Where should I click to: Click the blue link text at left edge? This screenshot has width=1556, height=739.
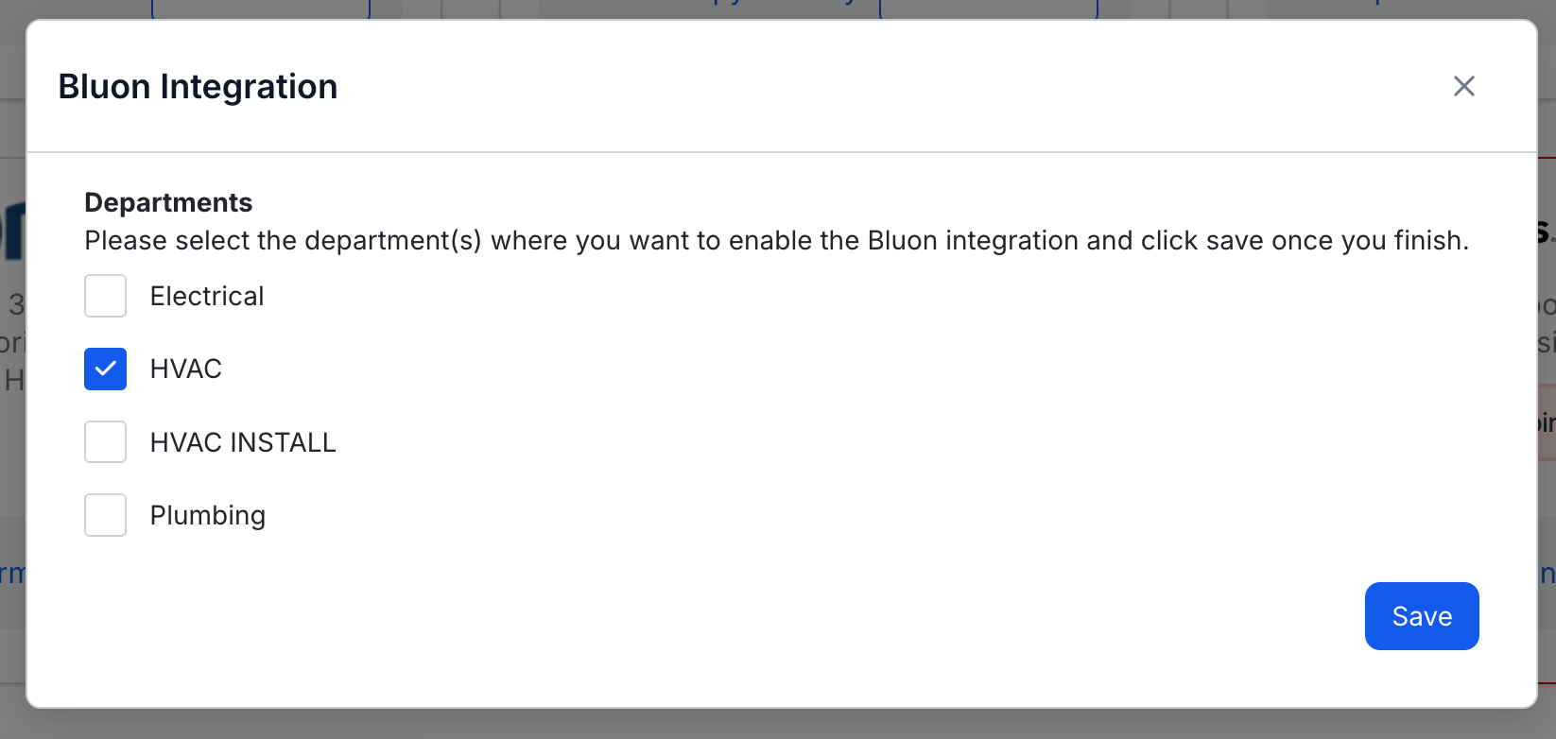pyautogui.click(x=12, y=574)
